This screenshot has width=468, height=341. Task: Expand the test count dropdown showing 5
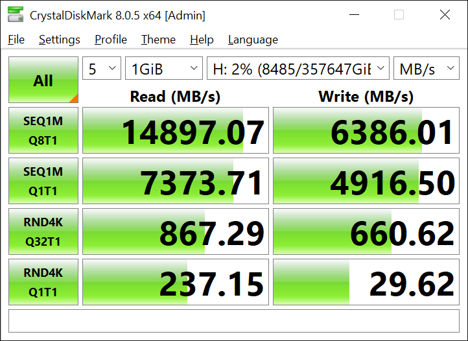tap(102, 69)
